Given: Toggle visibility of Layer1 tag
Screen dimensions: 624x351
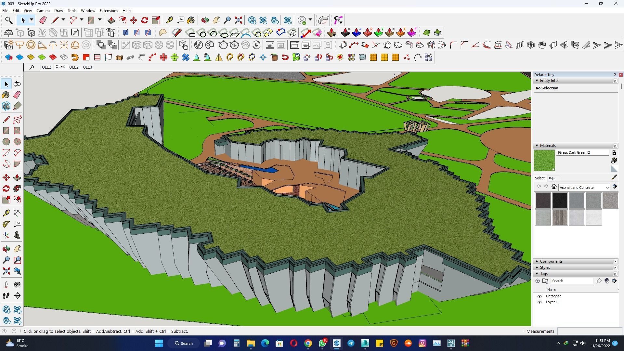Looking at the screenshot, I should [539, 302].
